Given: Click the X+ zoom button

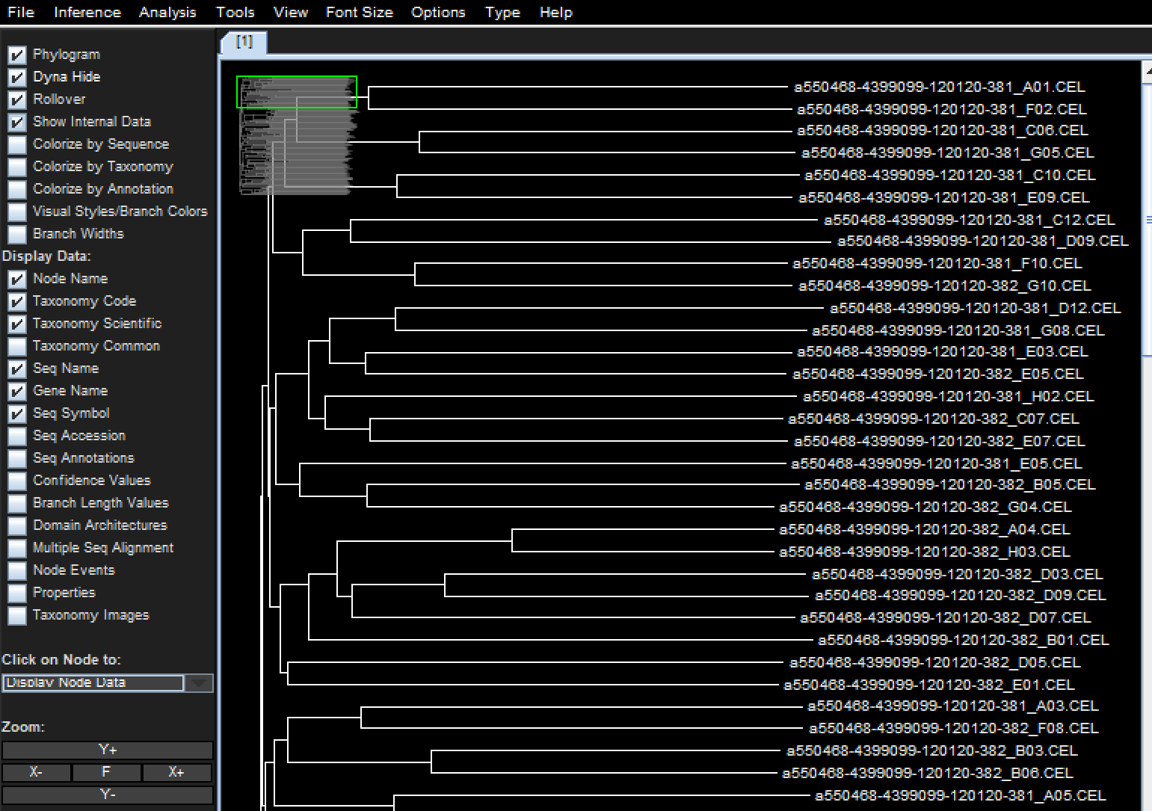Looking at the screenshot, I should [177, 772].
